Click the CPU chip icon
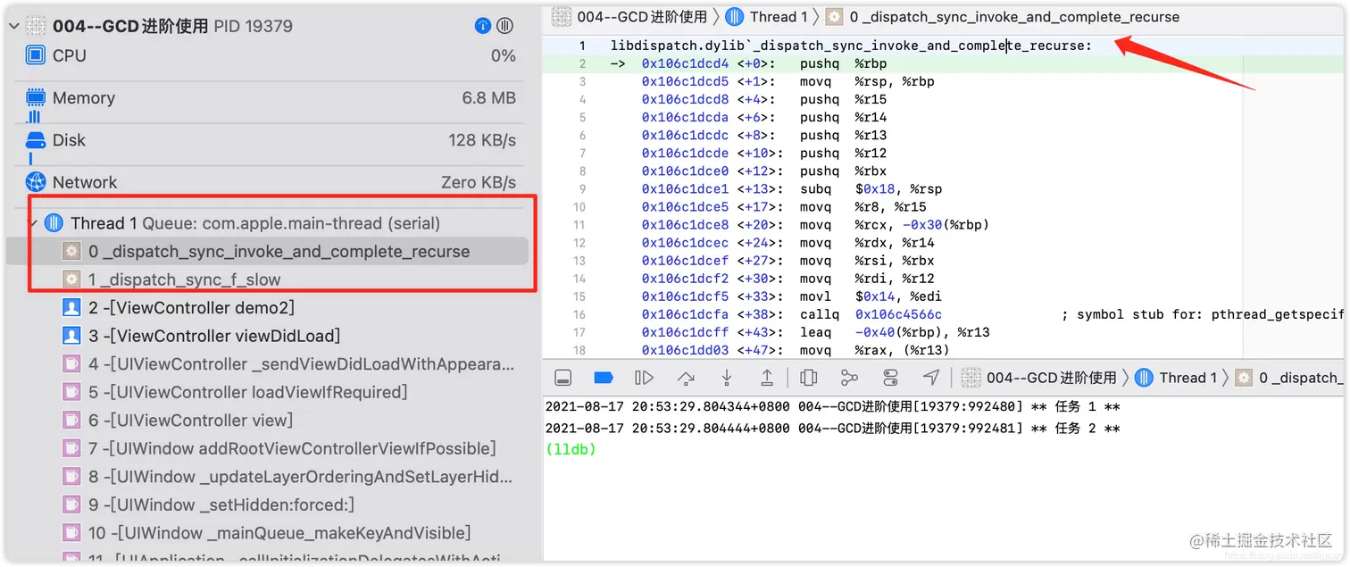Viewport: 1350px width, 567px height. [x=36, y=55]
